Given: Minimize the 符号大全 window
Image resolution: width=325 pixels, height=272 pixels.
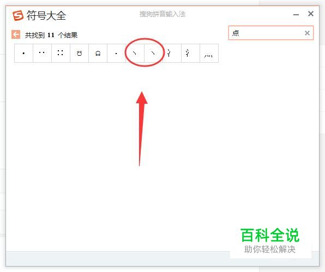Looking at the screenshot, I should (x=296, y=15).
